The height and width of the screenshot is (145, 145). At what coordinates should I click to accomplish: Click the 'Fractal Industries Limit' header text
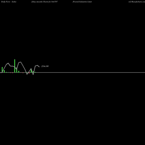(x=82, y=2)
